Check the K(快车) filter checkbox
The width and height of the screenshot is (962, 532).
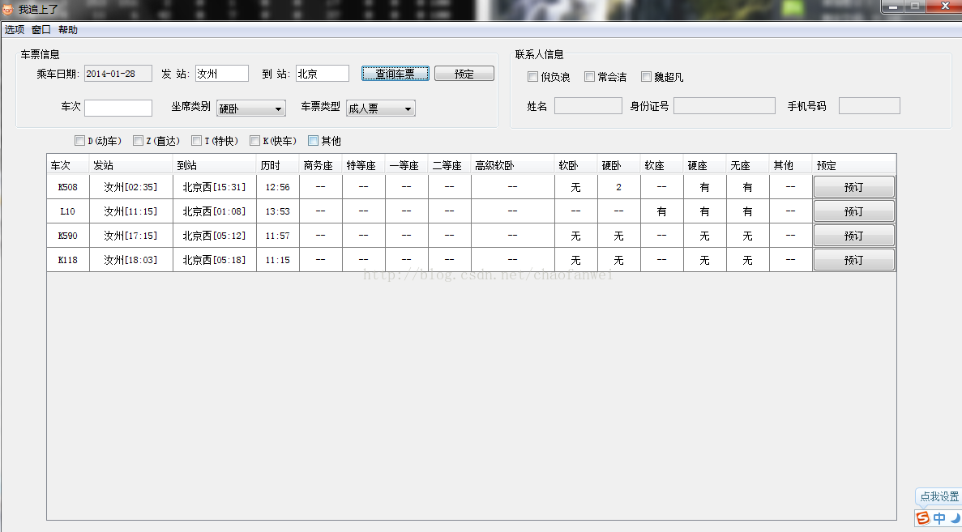point(254,141)
